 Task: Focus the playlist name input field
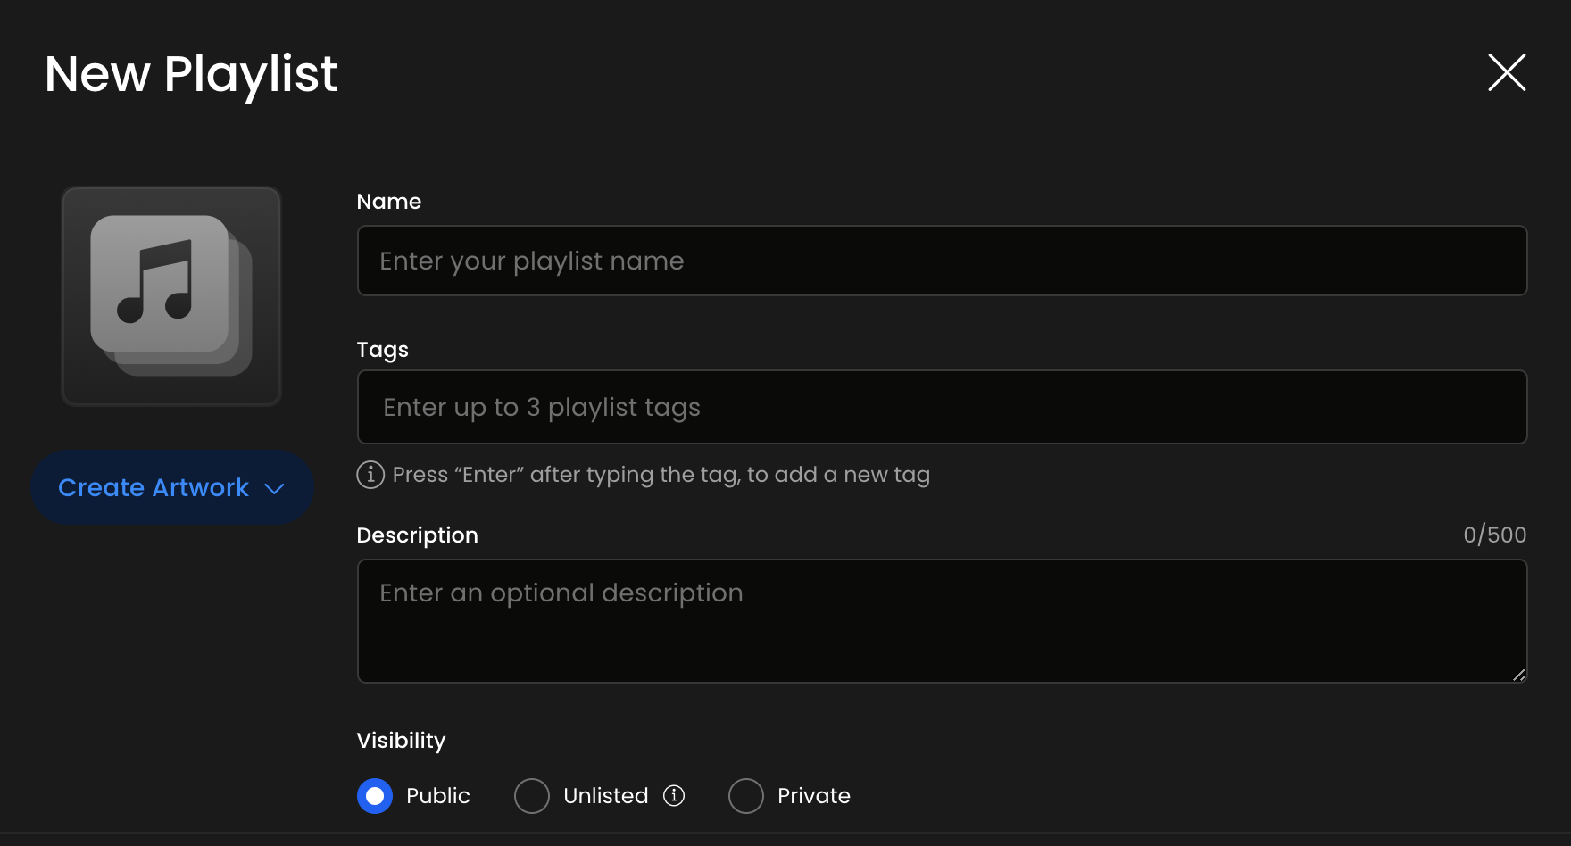coord(942,261)
